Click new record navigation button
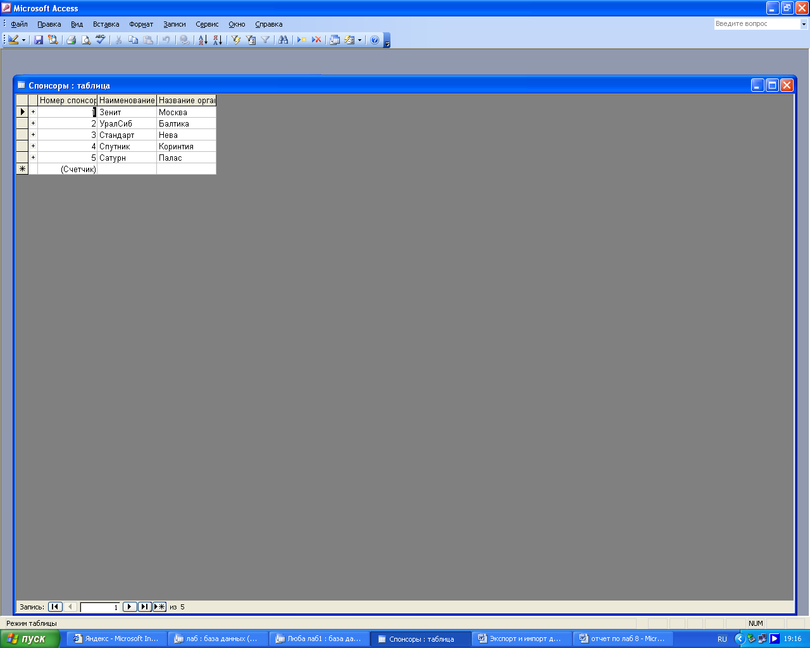810x648 pixels. point(159,607)
